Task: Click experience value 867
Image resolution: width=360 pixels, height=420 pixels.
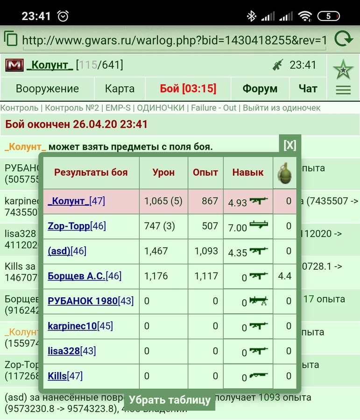Action: pyautogui.click(x=210, y=201)
